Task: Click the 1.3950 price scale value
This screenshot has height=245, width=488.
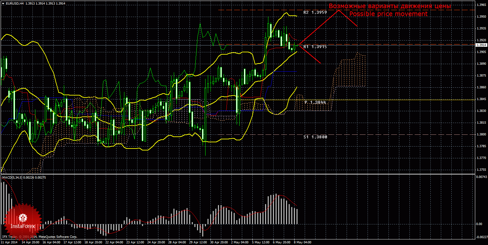Action: click(x=481, y=17)
